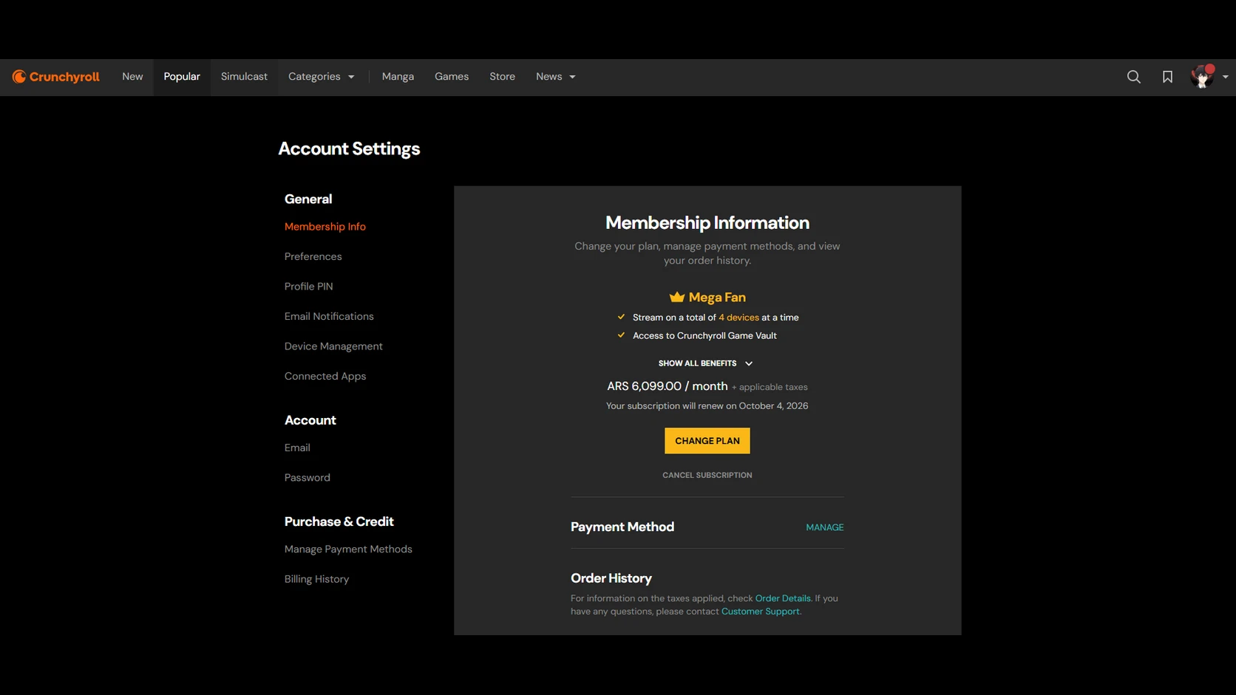The width and height of the screenshot is (1236, 695).
Task: Visit the Store link
Action: (502, 77)
